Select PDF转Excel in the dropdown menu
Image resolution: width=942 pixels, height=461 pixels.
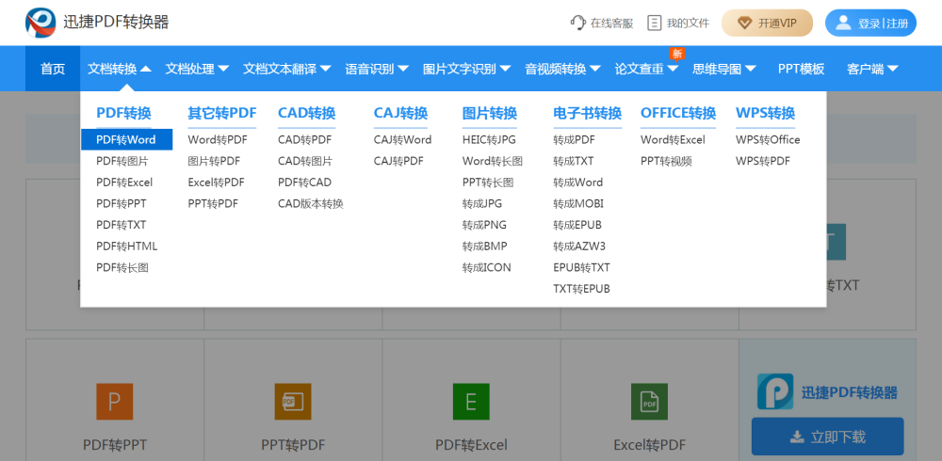coord(124,183)
